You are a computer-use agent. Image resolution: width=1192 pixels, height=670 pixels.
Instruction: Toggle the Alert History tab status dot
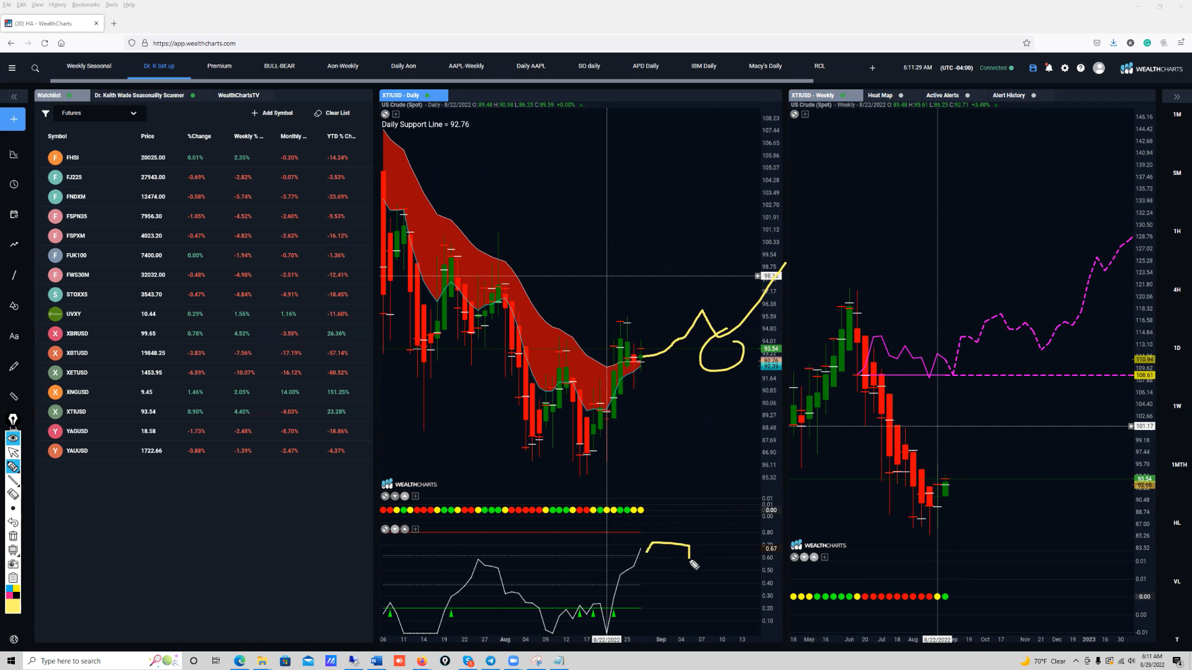tap(1034, 96)
